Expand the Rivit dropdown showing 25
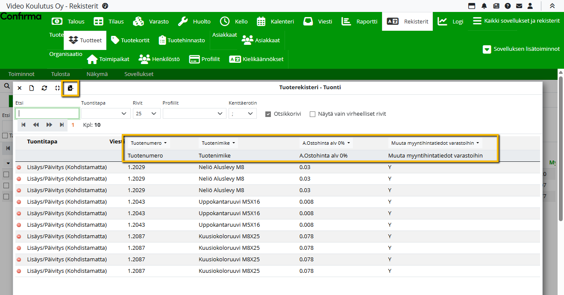Image resolution: width=564 pixels, height=295 pixels. tap(147, 114)
